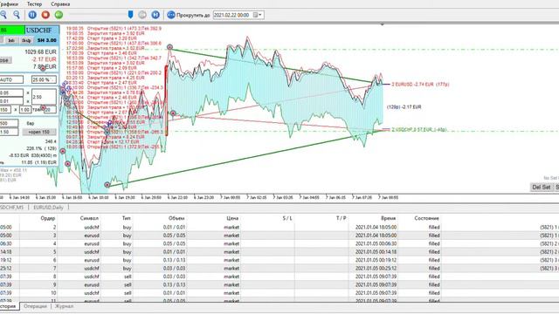The image size is (559, 314).
Task: Zoom out the chart with minus magnifier
Action: pos(17,15)
